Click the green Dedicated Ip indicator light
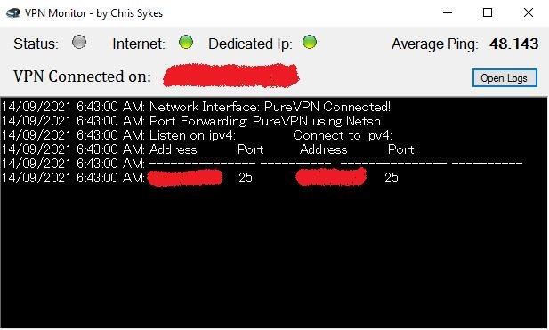This screenshot has width=549, height=330. (x=310, y=42)
